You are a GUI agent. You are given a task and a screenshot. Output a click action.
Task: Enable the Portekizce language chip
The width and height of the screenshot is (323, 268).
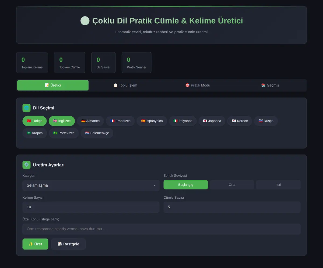64,133
